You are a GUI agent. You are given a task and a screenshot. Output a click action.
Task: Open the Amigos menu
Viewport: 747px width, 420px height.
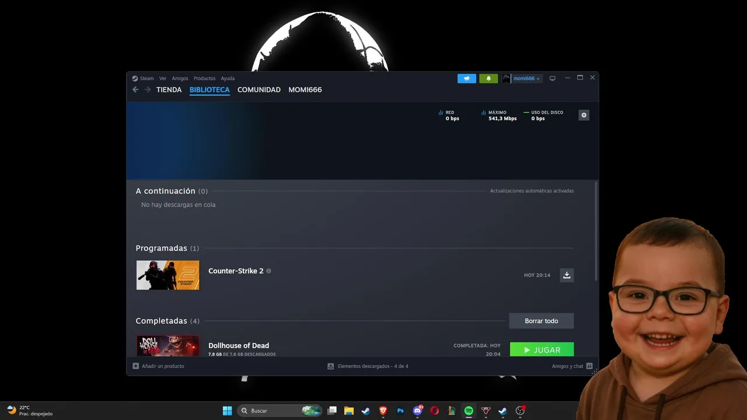(x=180, y=78)
